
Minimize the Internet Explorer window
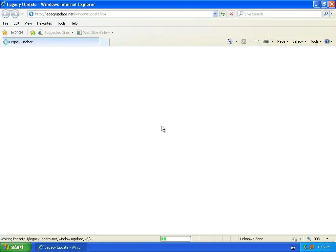coord(317,4)
